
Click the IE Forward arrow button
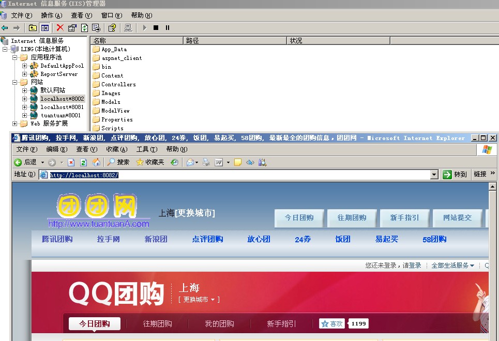(52, 163)
